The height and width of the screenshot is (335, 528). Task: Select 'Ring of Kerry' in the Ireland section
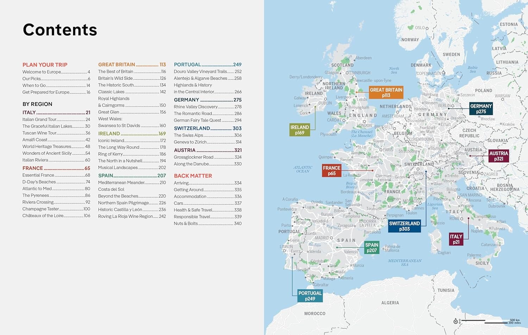[110, 154]
